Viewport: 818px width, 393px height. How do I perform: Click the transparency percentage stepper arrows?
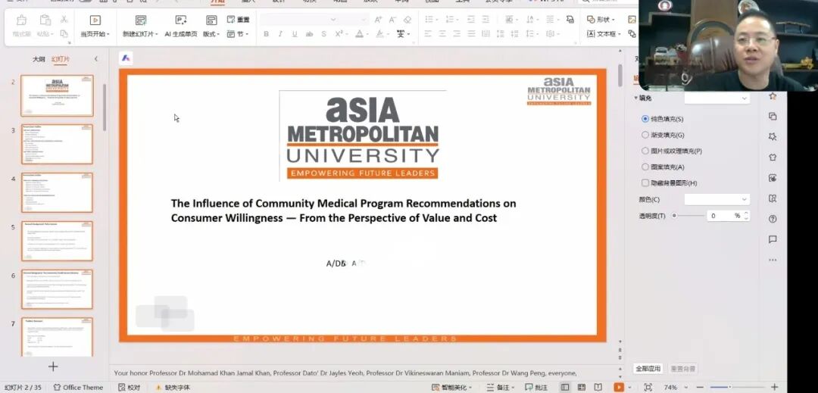coord(747,215)
